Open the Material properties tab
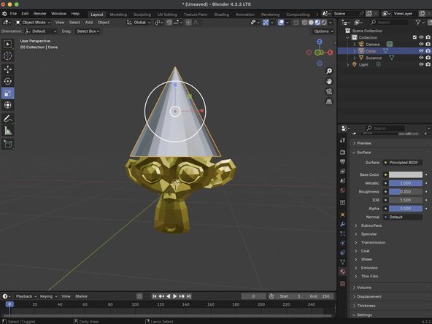This screenshot has width=432, height=324. click(342, 271)
